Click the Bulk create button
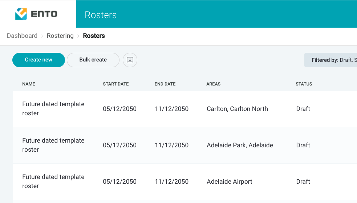 click(x=93, y=60)
